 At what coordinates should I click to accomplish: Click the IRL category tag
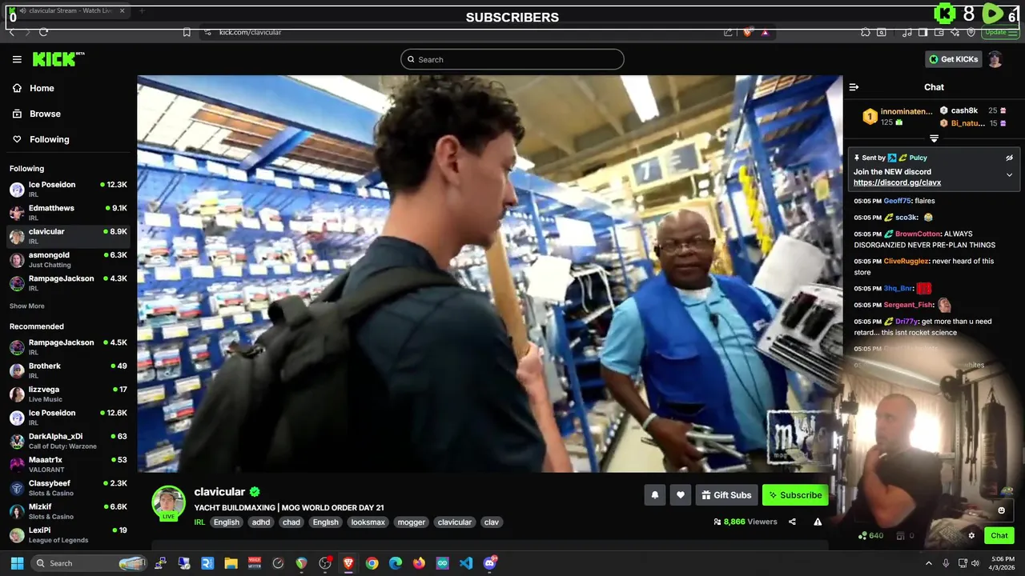point(199,522)
